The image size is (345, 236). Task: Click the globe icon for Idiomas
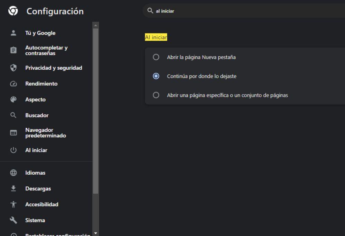[13, 173]
